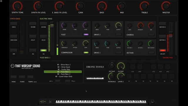Click the mini keyboard icon under Drone Tools

(95, 78)
